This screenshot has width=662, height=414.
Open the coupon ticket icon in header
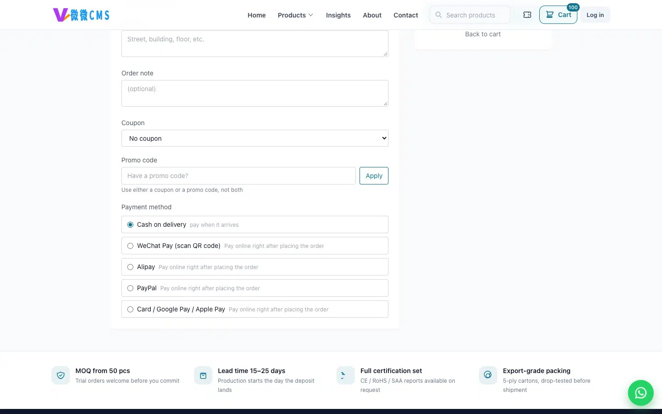click(527, 15)
